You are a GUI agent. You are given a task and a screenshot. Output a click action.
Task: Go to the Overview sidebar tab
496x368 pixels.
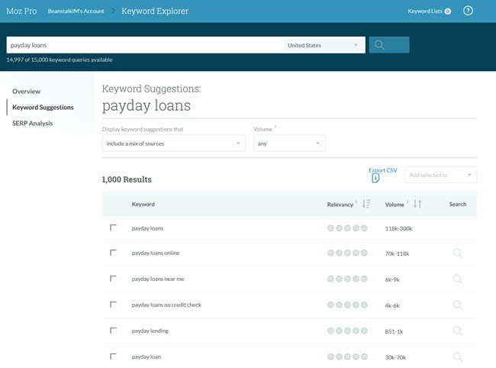pos(27,92)
